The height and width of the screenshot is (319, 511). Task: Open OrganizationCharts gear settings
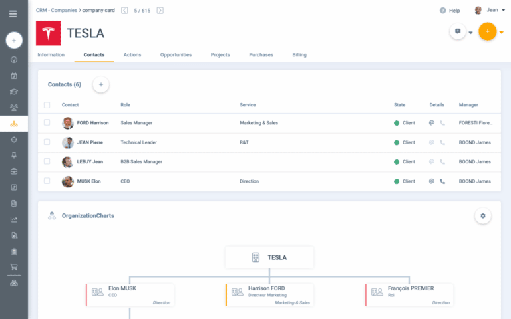[x=483, y=216]
